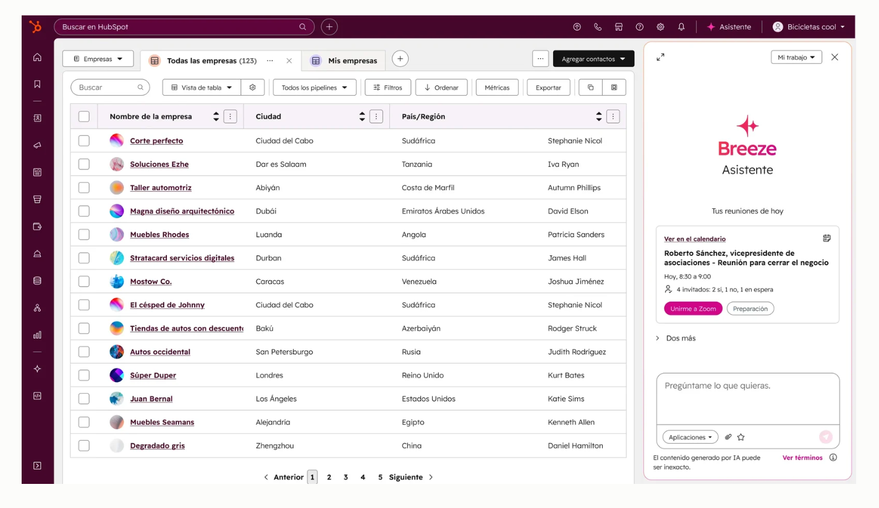This screenshot has height=508, width=879.
Task: Open the marketplace store icon
Action: (619, 27)
